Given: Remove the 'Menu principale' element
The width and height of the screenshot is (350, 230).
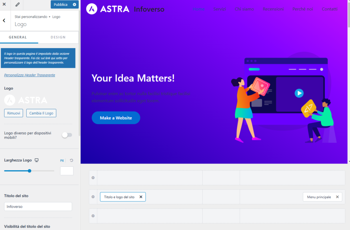Looking at the screenshot, I should tap(337, 197).
